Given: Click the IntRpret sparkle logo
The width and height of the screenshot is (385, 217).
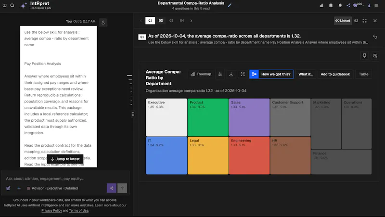Looking at the screenshot, I should coord(24,5).
